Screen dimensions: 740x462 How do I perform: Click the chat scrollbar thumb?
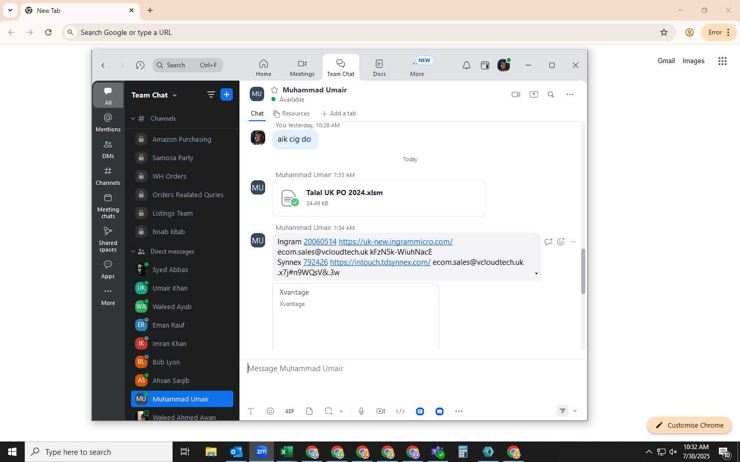(x=583, y=271)
